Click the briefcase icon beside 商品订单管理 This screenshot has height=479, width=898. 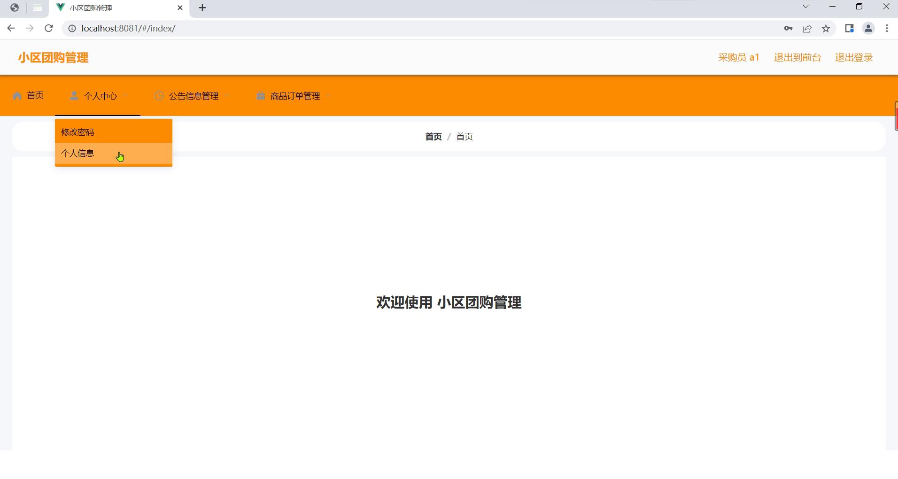pos(261,96)
